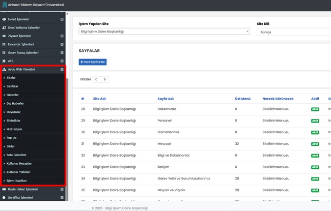Open the Site Dili language dropdown

[x=294, y=32]
